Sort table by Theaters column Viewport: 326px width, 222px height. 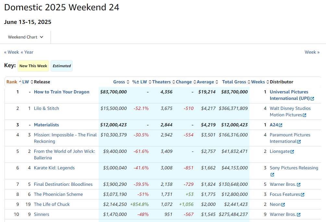click(163, 82)
